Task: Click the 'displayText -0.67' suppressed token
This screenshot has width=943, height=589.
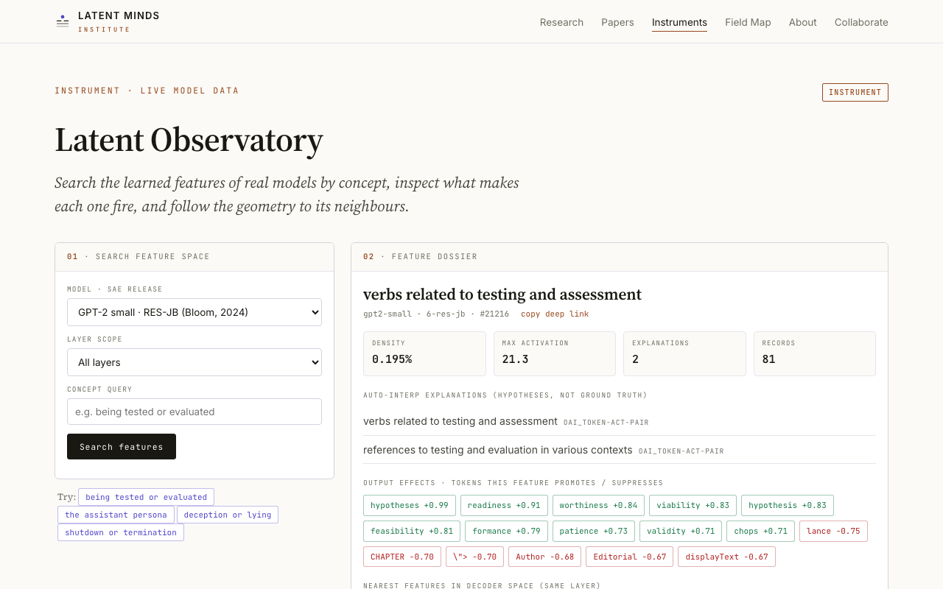Action: [726, 557]
